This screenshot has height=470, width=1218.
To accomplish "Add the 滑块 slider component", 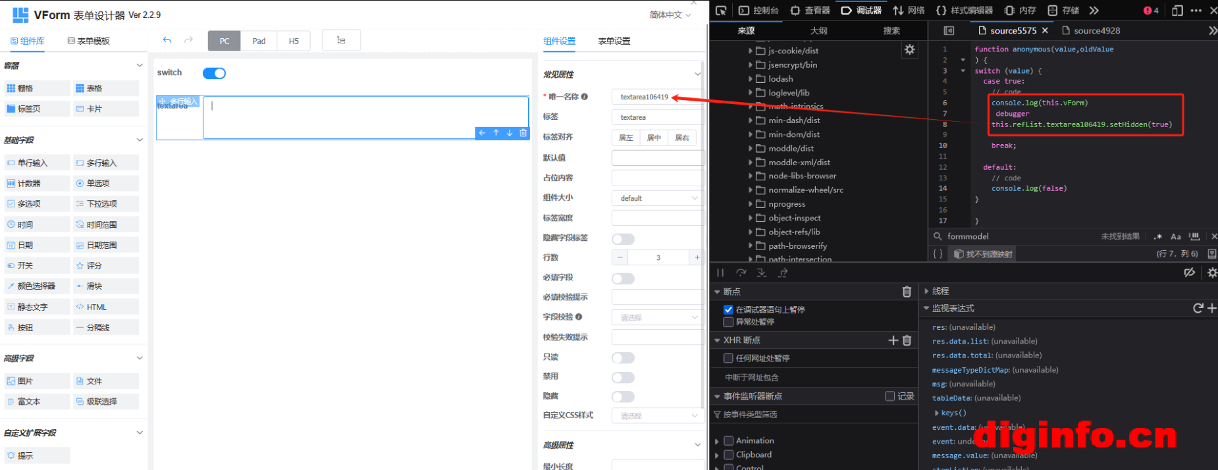I will [105, 286].
